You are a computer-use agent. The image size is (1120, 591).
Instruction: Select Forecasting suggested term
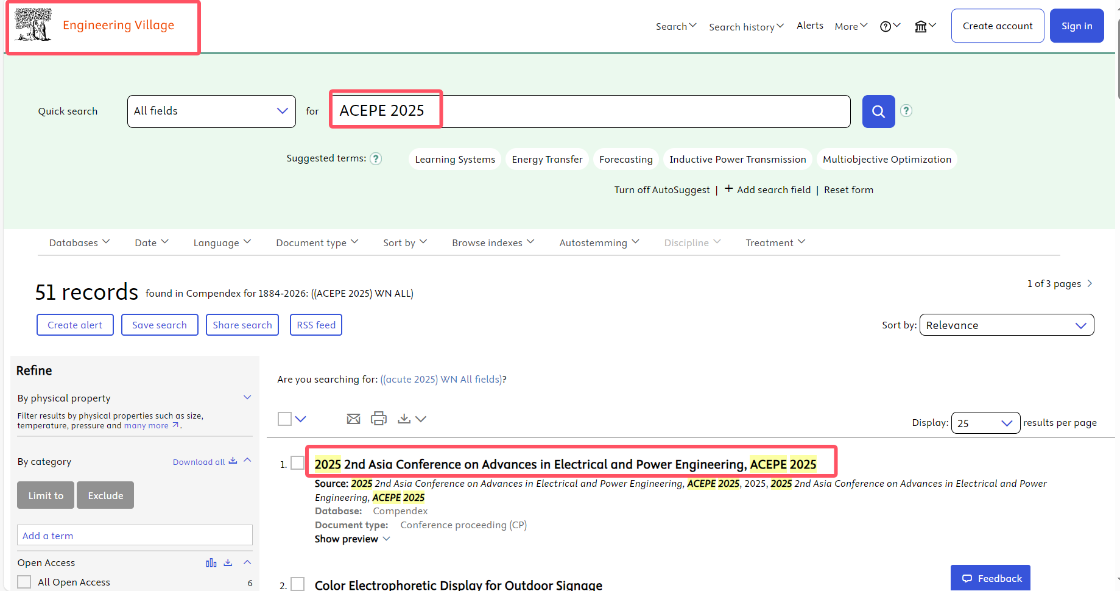click(625, 159)
